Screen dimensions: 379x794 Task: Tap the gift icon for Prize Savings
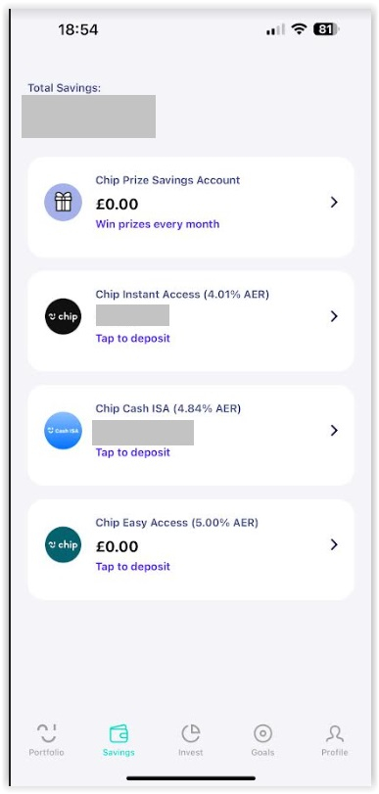pos(63,203)
